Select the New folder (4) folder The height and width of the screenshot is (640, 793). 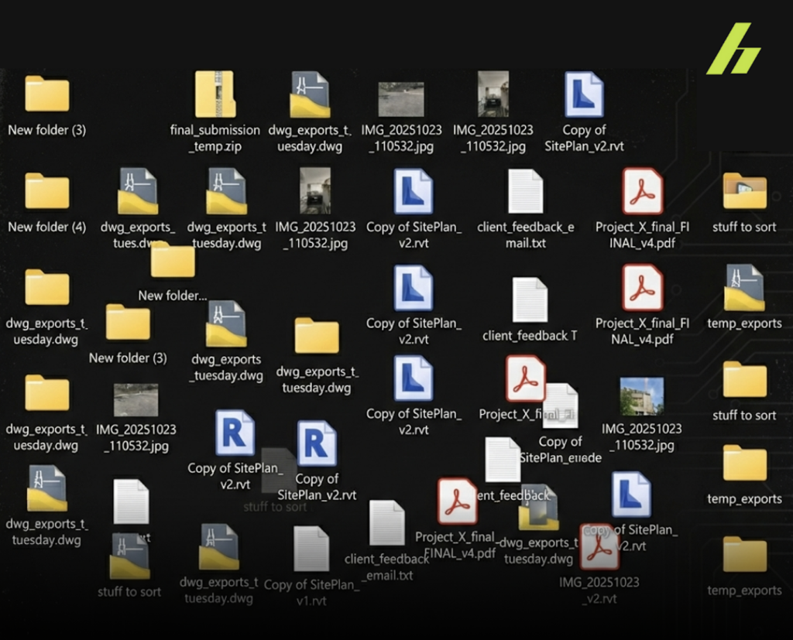click(46, 192)
